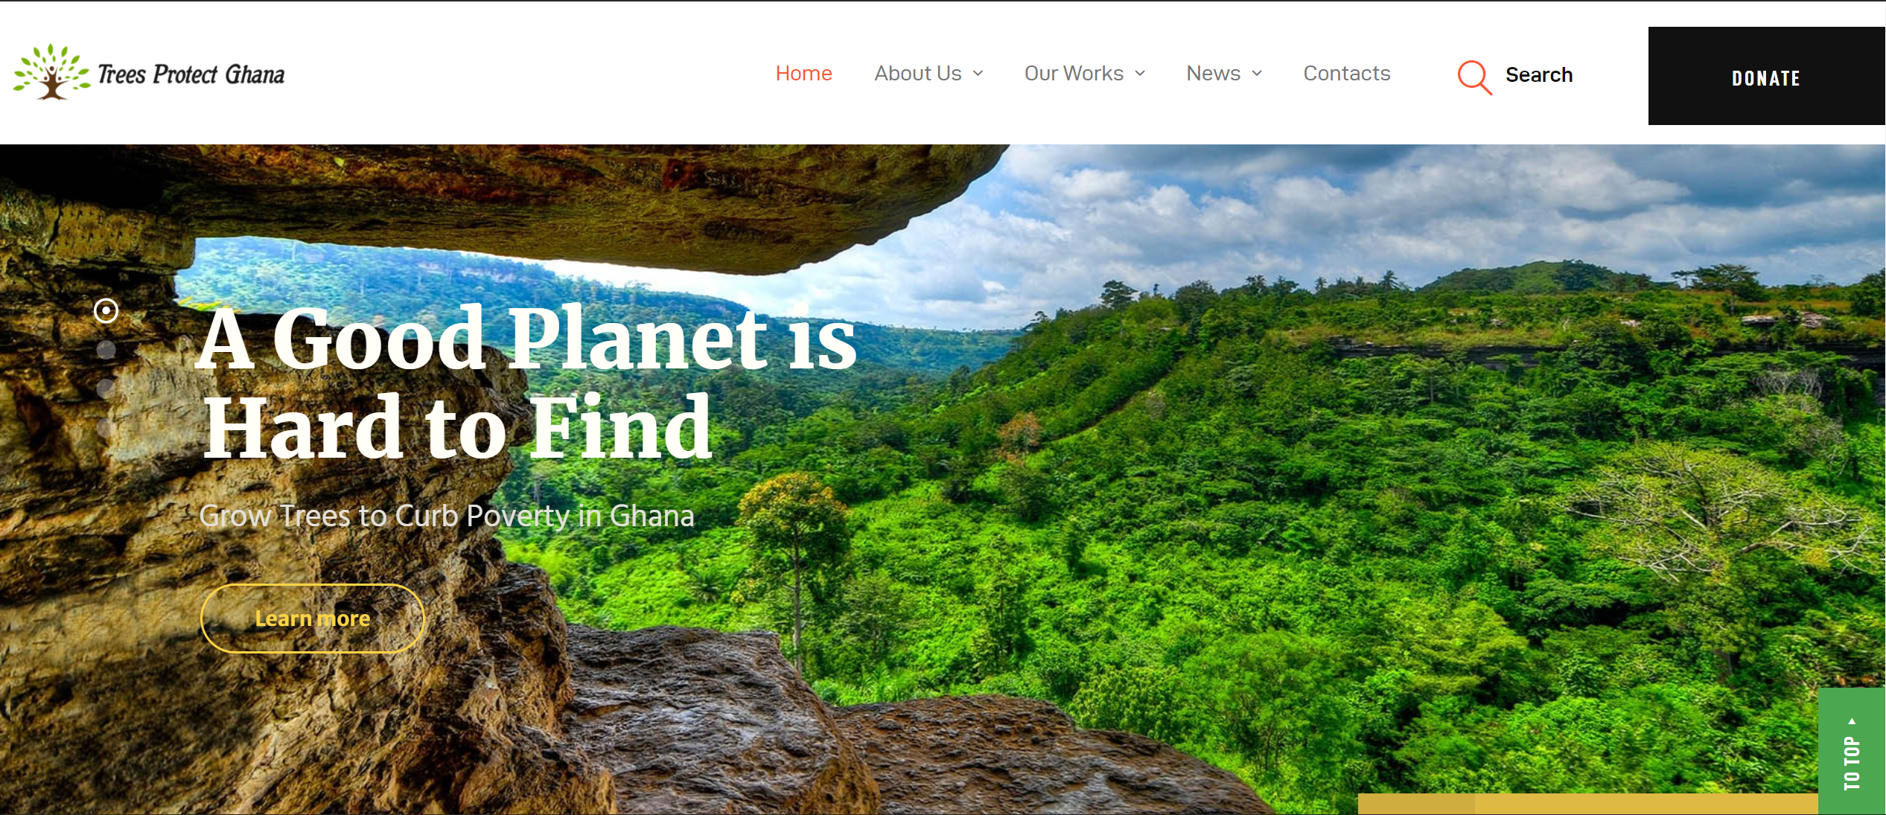The height and width of the screenshot is (815, 1886).
Task: Select the second slide indicator dot
Action: [x=106, y=349]
